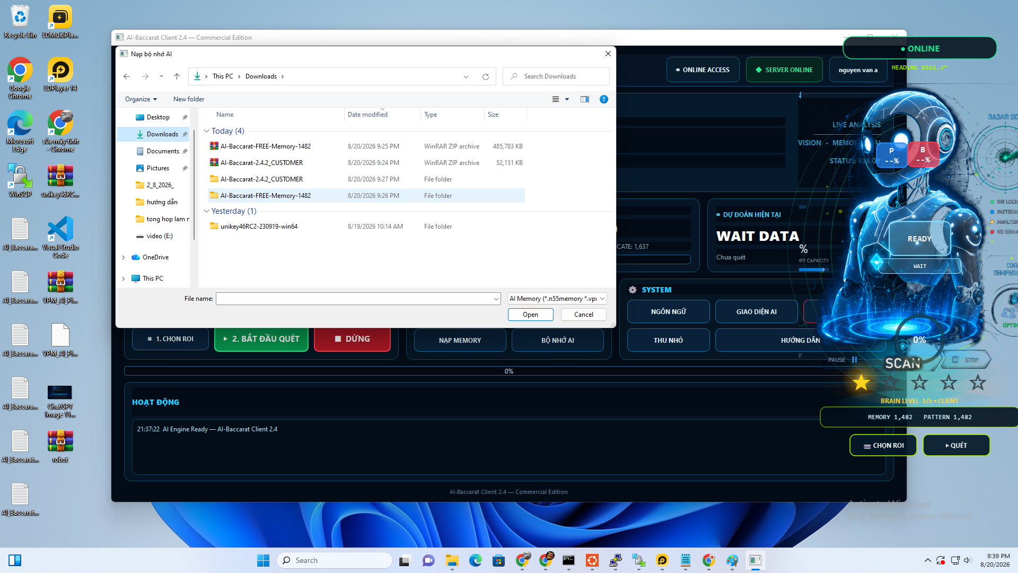Screen dimensions: 1018x573
Task: Go up one folder level
Action: tap(177, 76)
